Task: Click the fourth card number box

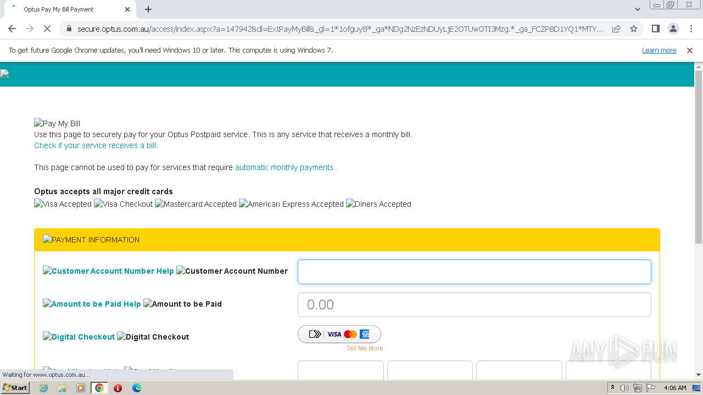Action: pos(609,370)
